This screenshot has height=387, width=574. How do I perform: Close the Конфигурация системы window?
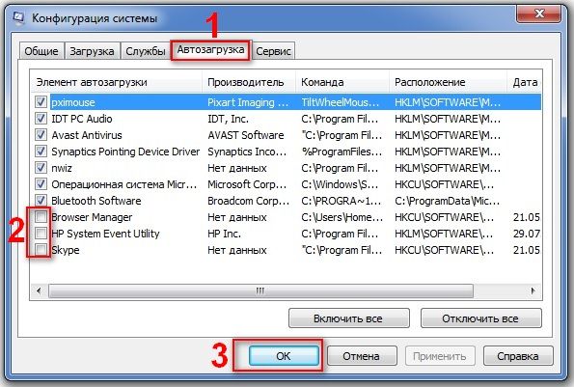(x=538, y=14)
